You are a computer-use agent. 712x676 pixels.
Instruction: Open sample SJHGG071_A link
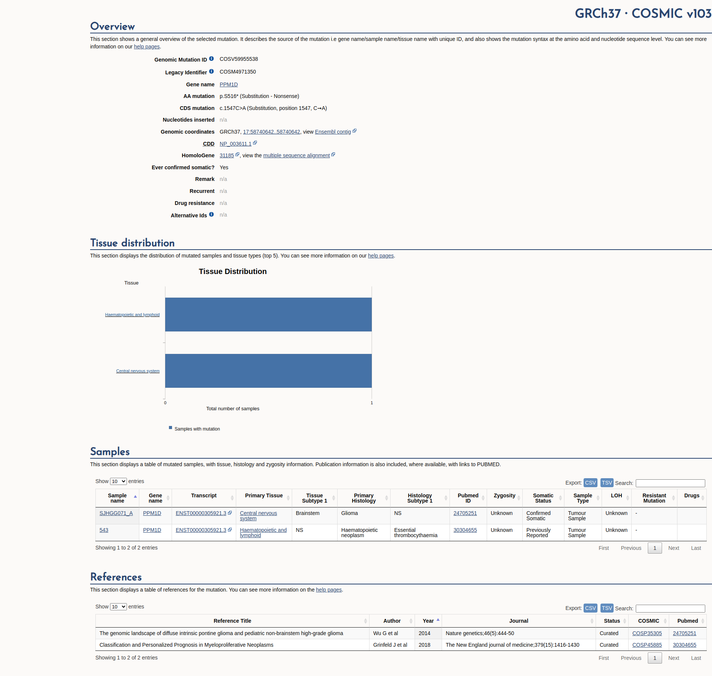116,513
